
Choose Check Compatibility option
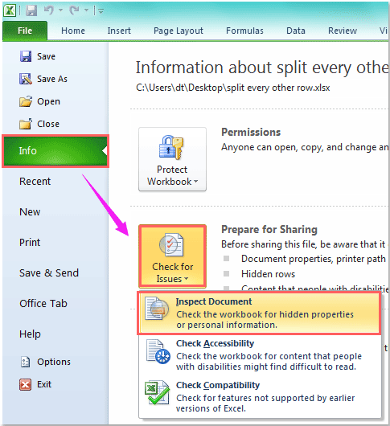tap(260, 396)
